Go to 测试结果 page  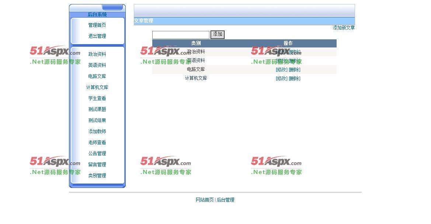(x=97, y=120)
